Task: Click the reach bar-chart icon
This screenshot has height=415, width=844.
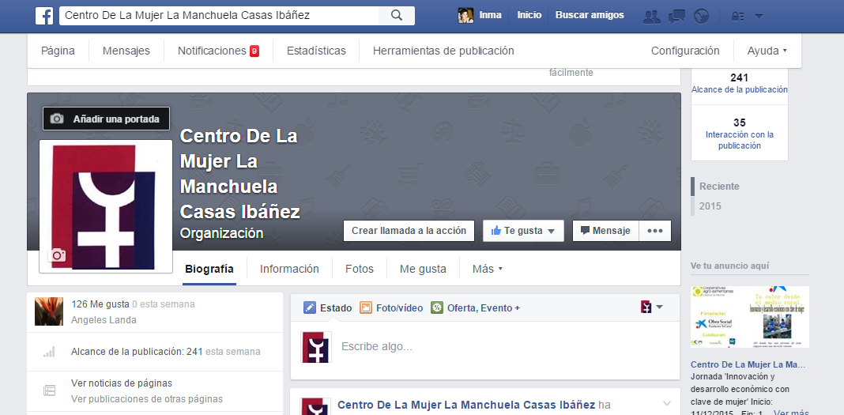Action: click(49, 353)
